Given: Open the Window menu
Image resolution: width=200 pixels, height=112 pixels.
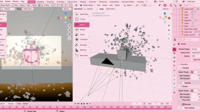Looking at the screenshot, I should 15,1.
